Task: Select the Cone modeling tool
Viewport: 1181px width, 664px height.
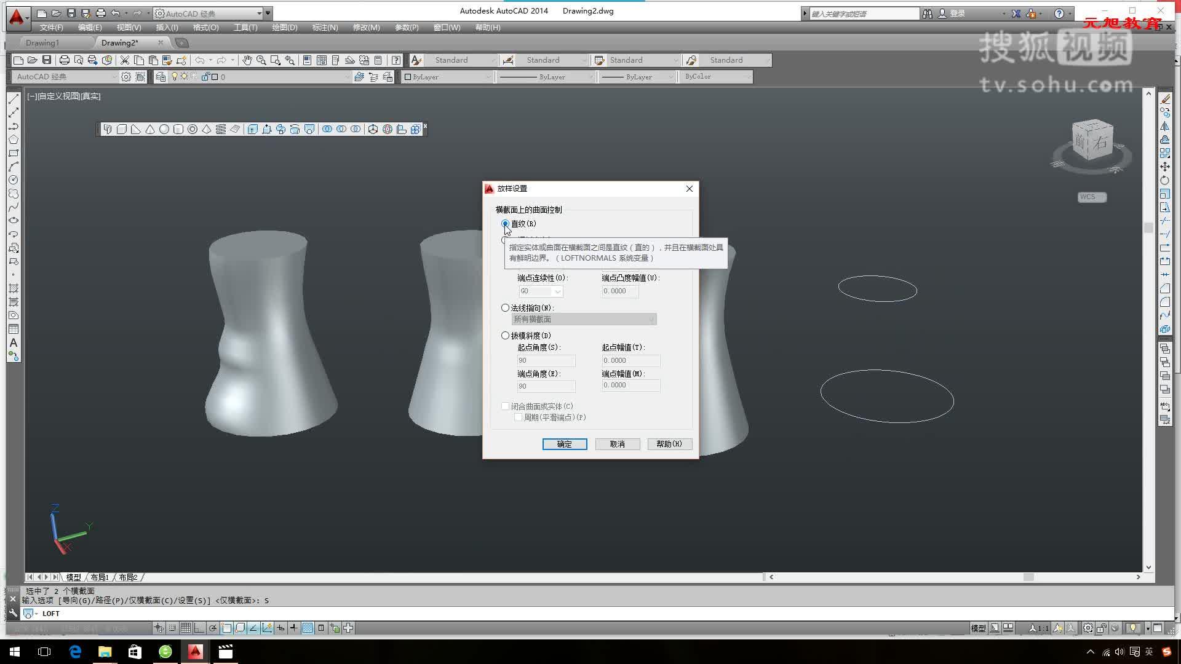Action: [150, 129]
